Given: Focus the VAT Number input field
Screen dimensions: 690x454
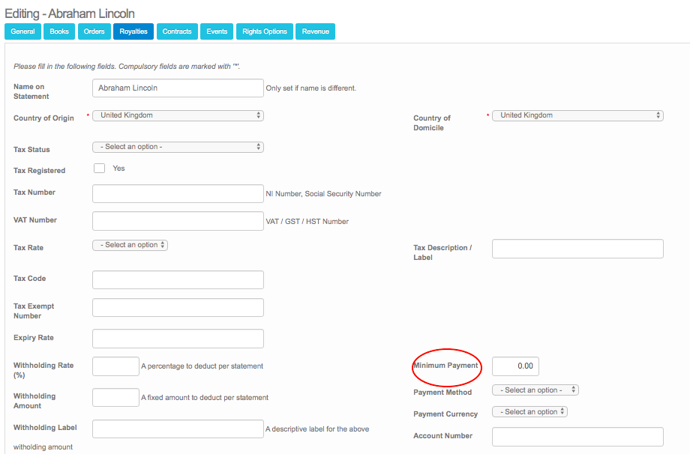Looking at the screenshot, I should tap(178, 221).
